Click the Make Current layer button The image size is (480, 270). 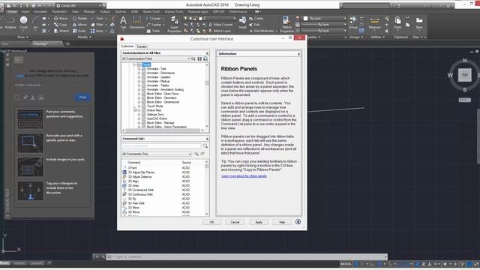[220, 25]
